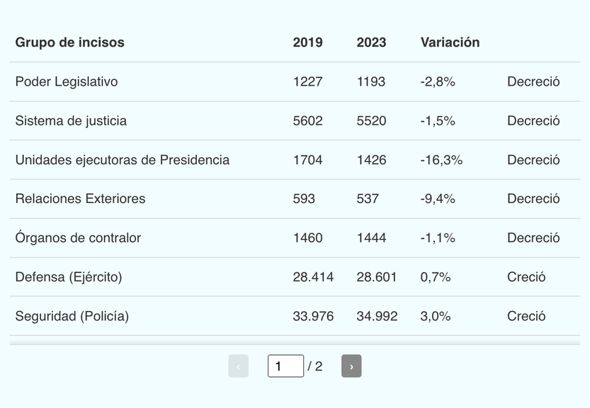Click the total pages indicator "/ 2"
590x408 pixels.
(315, 366)
